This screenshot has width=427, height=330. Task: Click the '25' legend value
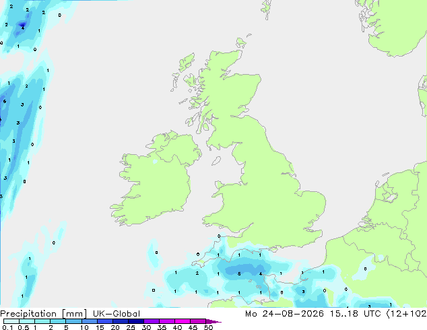[131, 327]
